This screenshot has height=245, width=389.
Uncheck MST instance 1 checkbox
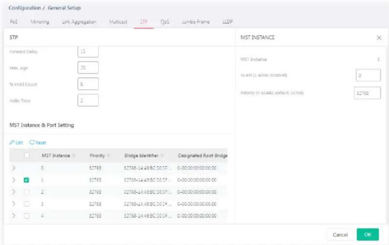tap(26, 180)
